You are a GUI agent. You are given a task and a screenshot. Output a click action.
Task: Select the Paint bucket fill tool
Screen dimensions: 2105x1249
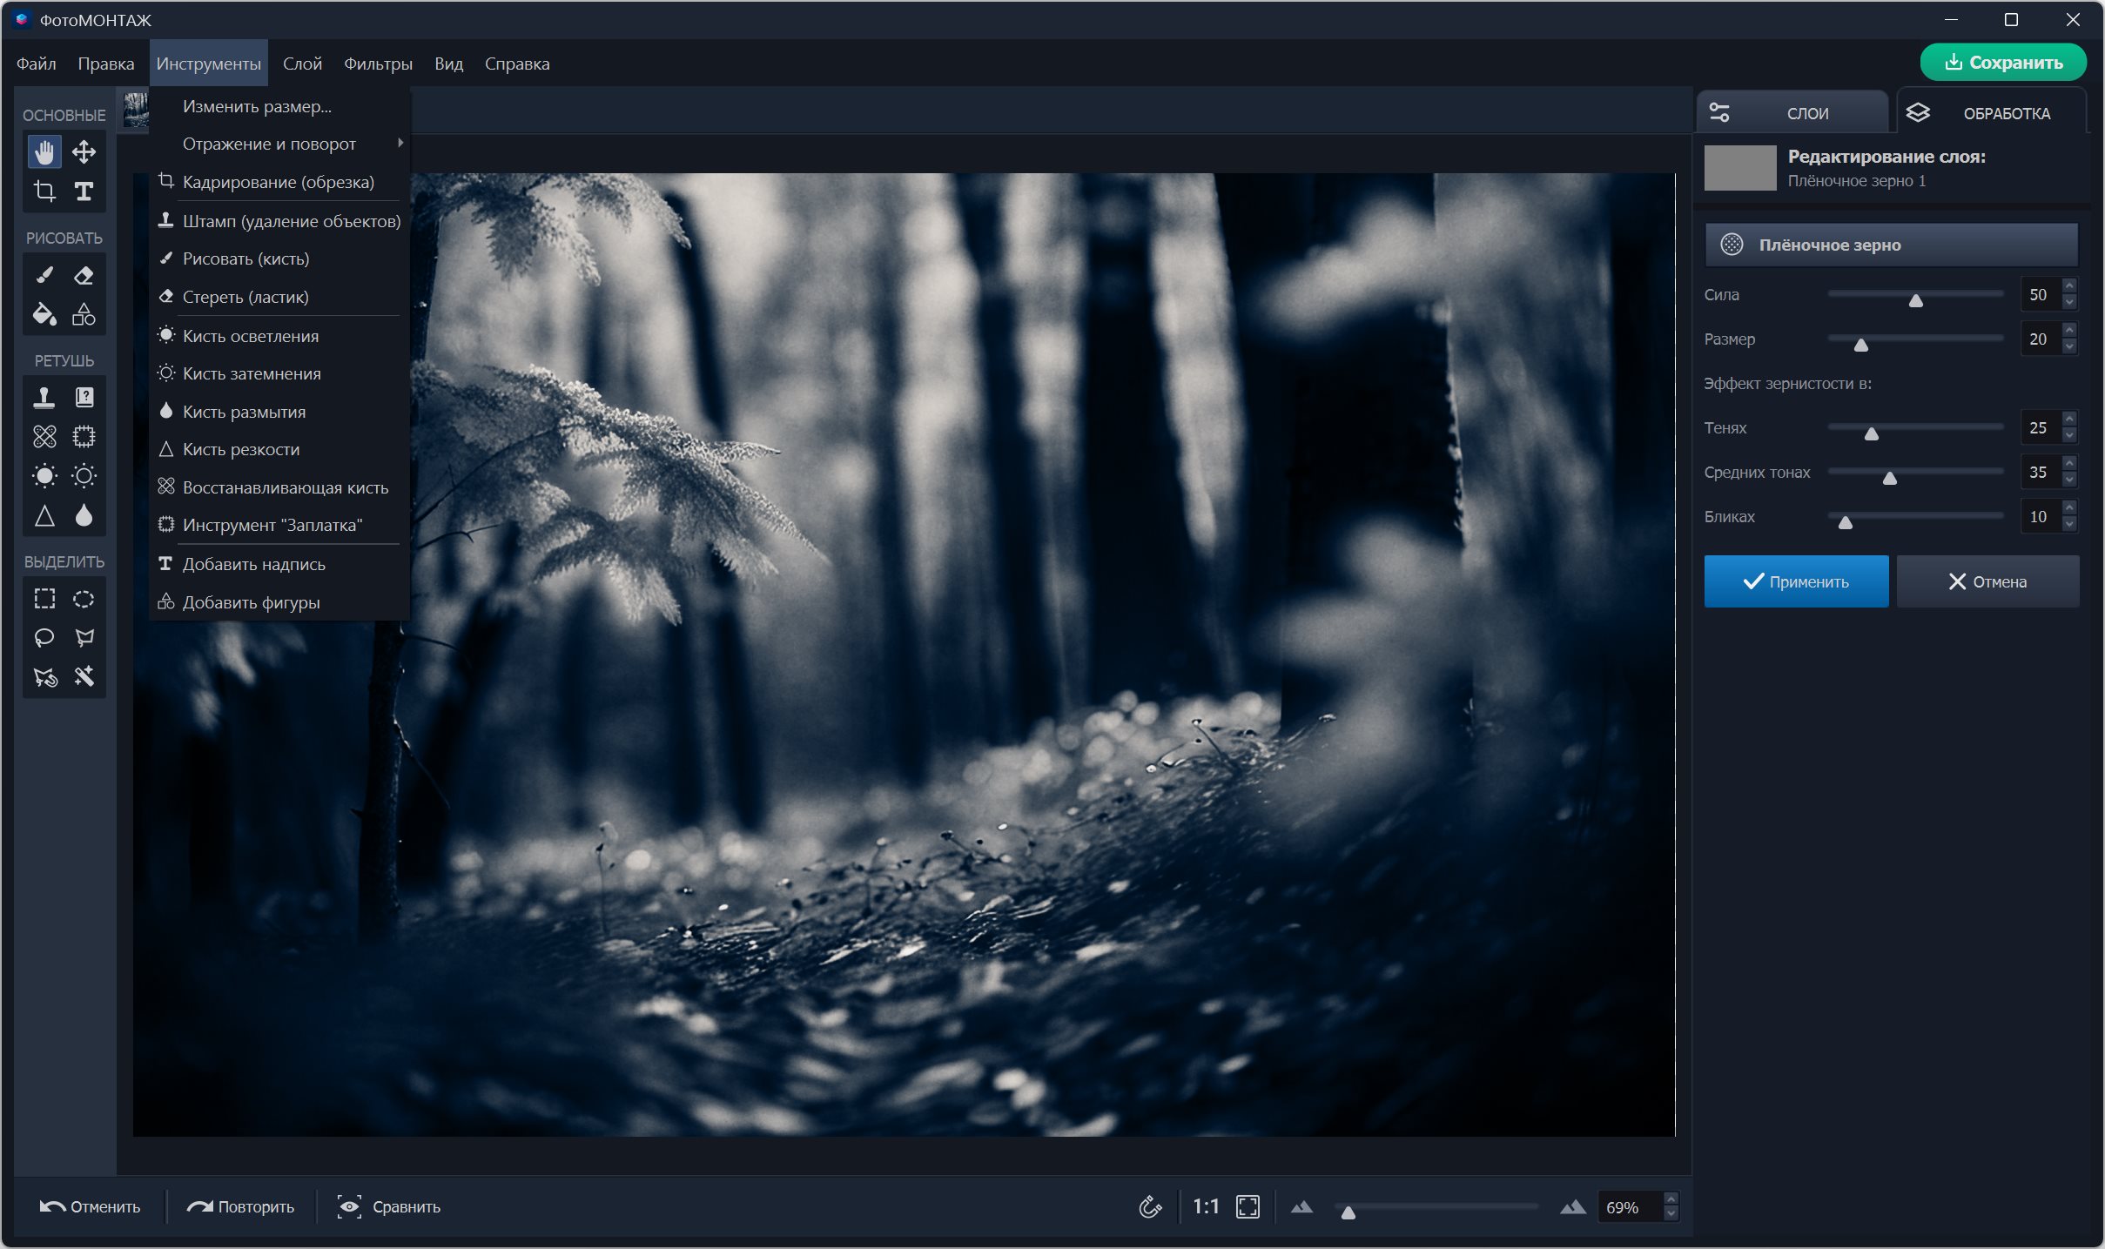44,314
